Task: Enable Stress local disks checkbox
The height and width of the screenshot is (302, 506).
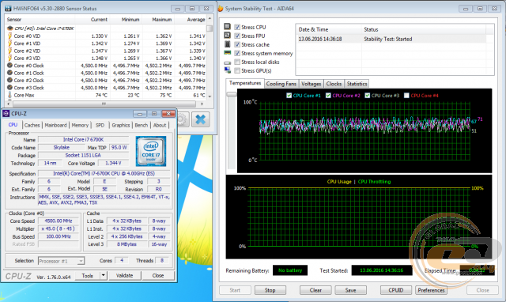Action: point(237,62)
